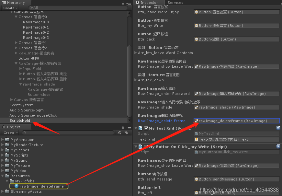Screen dimensions: 282x196
Task: Select EventSystem in the Hierarchy
Action: click(63, 105)
